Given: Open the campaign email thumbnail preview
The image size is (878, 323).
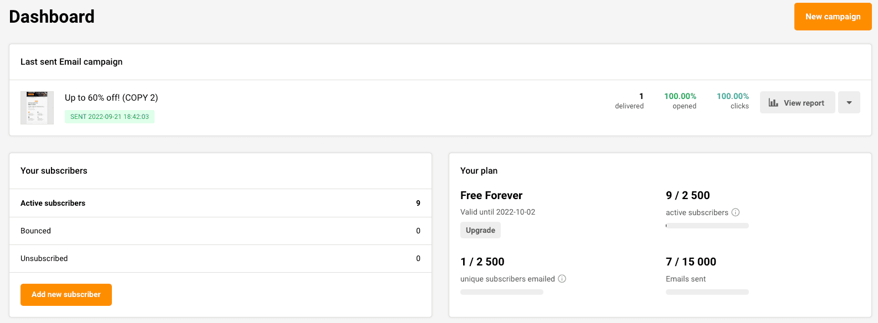Looking at the screenshot, I should click(x=37, y=107).
